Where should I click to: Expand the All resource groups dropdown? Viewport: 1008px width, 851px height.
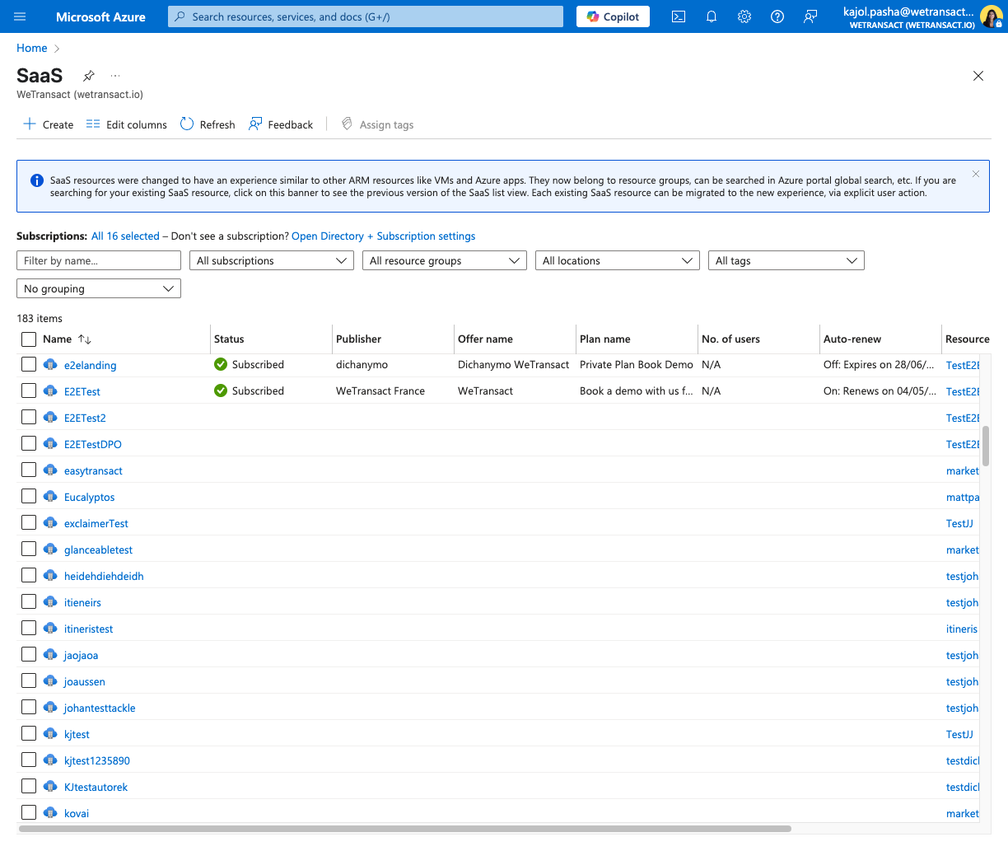[x=445, y=260]
